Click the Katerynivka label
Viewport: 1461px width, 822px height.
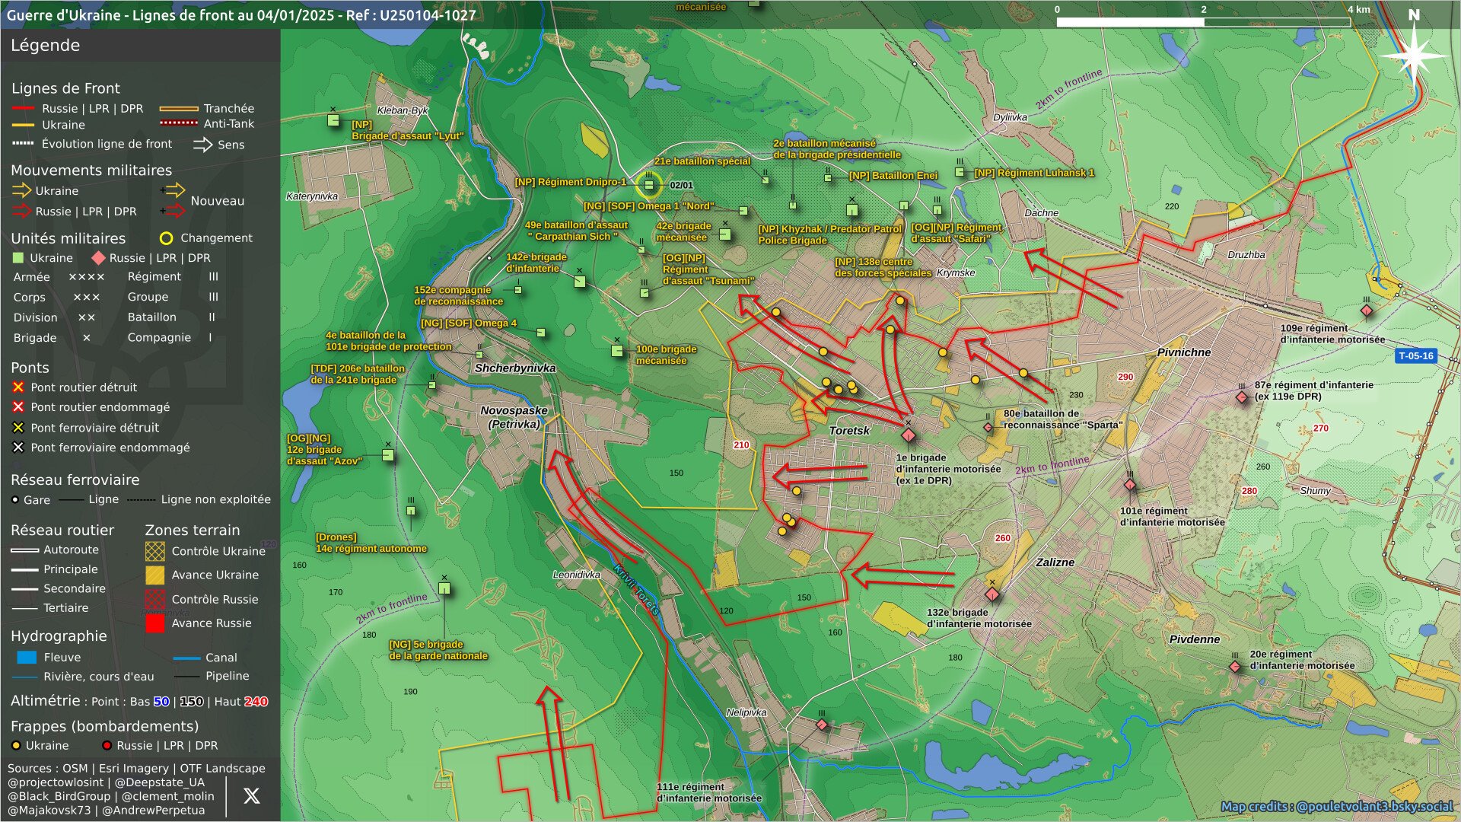pyautogui.click(x=312, y=196)
